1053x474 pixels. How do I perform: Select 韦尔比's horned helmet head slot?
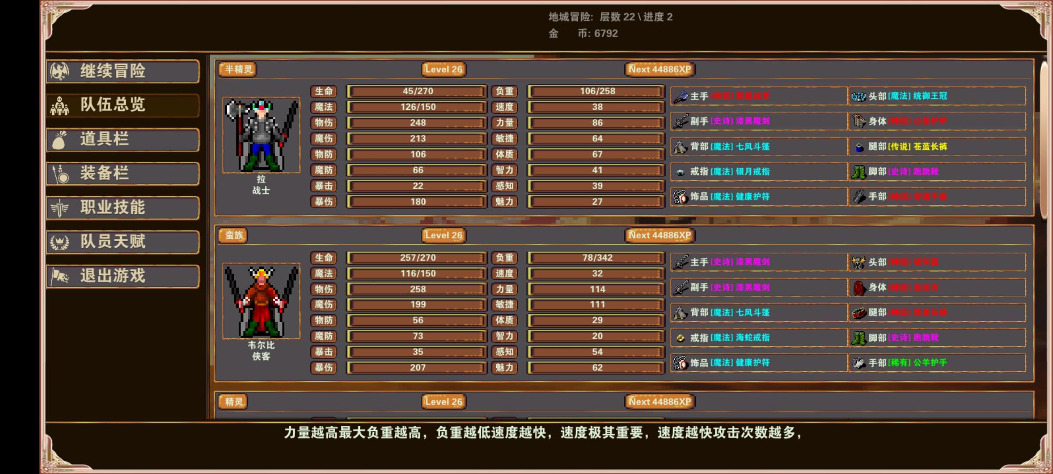tap(937, 262)
